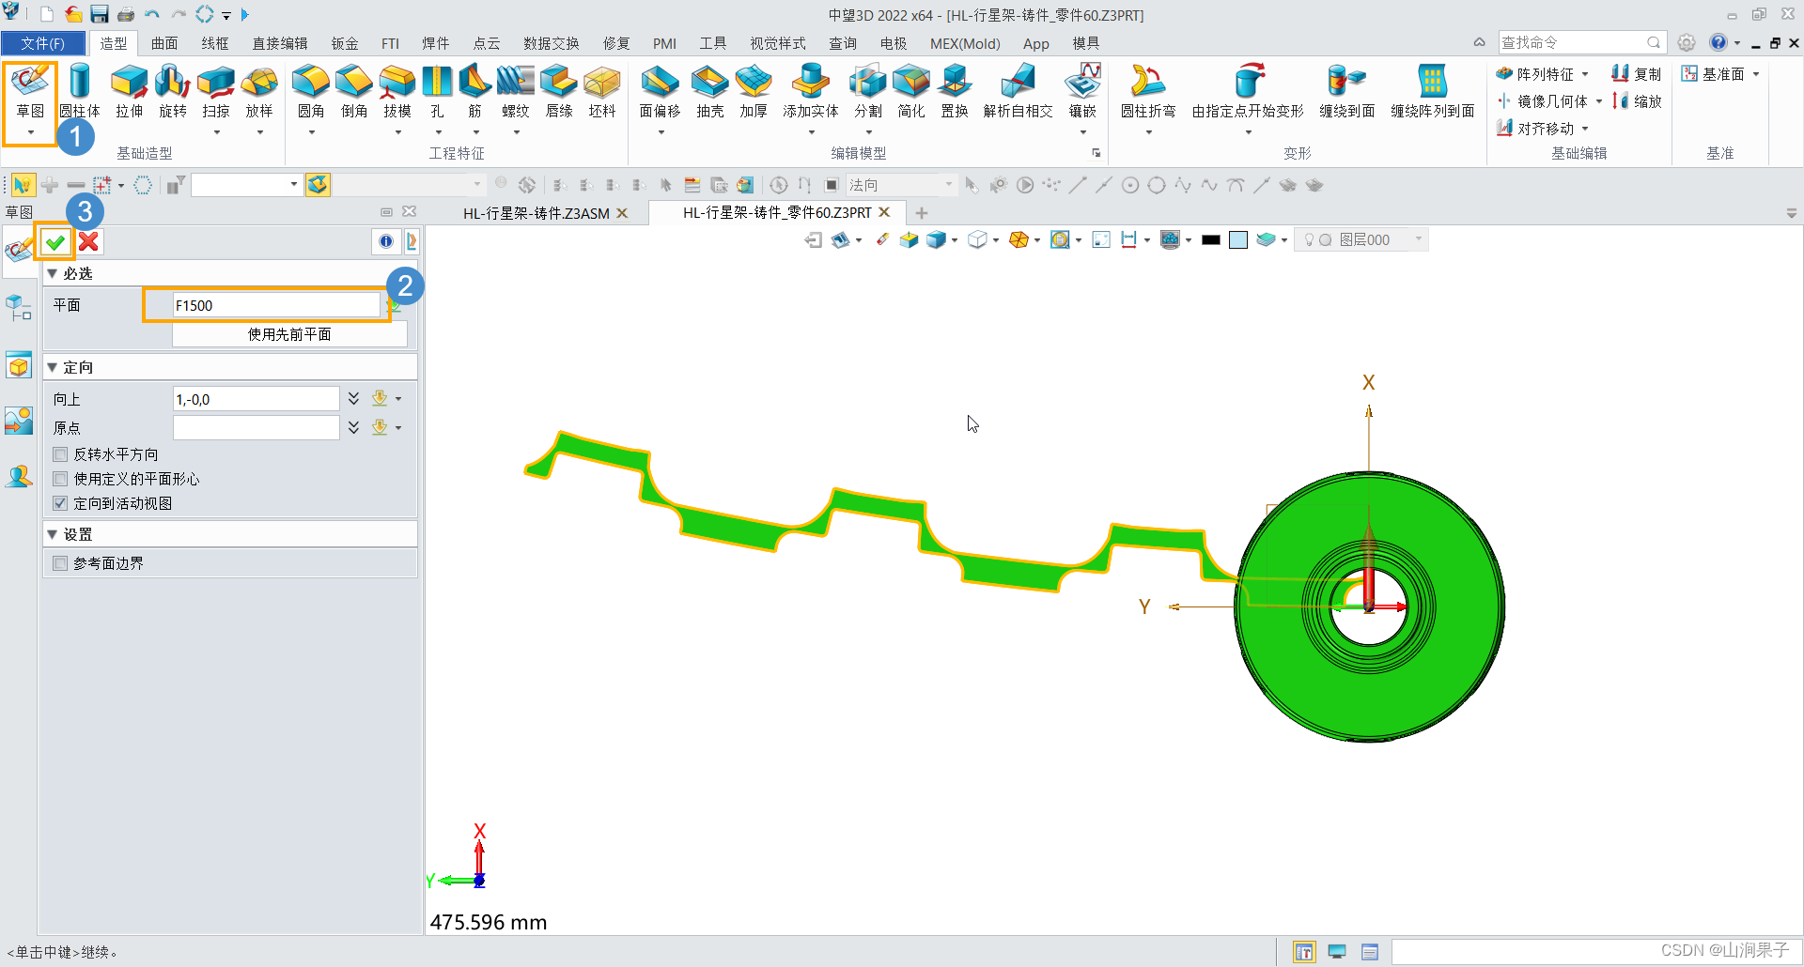
Task: Select the 圆角 fillet tool
Action: [311, 92]
